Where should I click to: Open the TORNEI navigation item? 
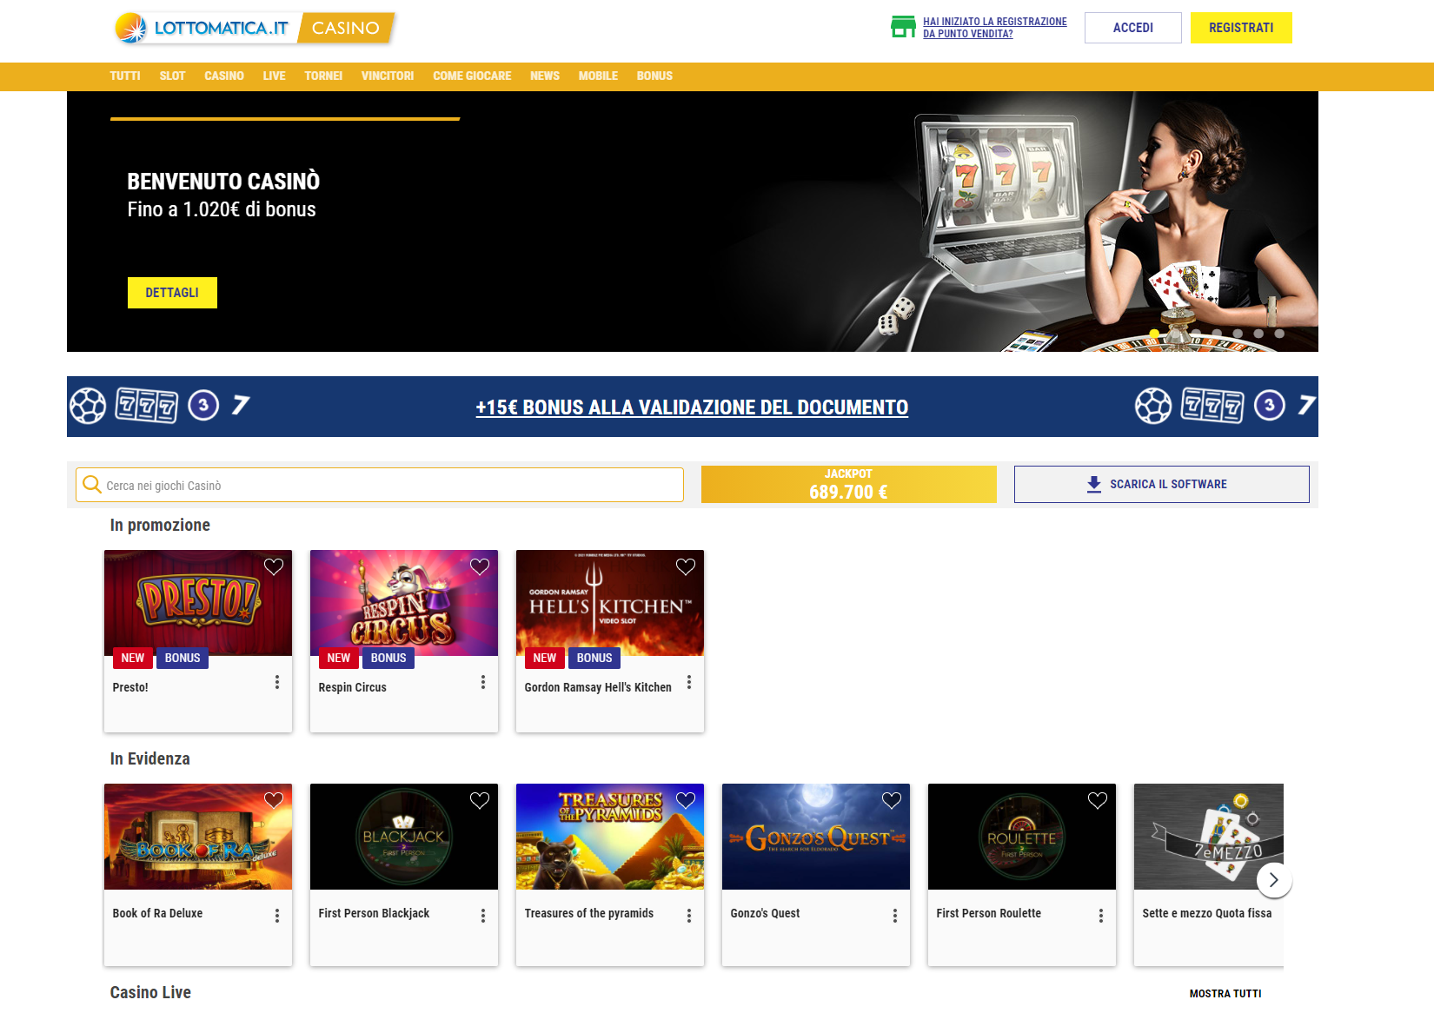[x=323, y=76]
